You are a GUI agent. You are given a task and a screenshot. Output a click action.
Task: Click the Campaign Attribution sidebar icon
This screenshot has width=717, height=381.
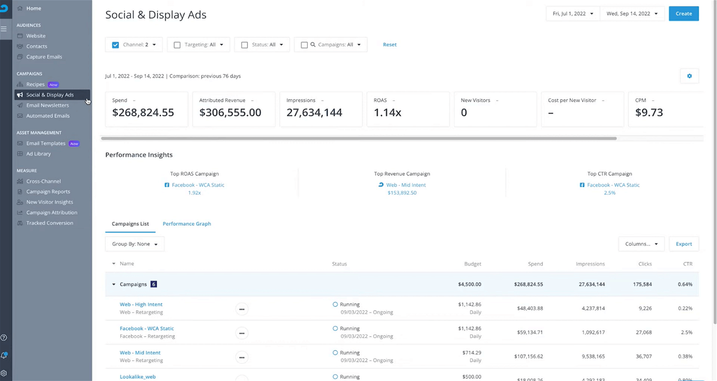[x=20, y=213]
